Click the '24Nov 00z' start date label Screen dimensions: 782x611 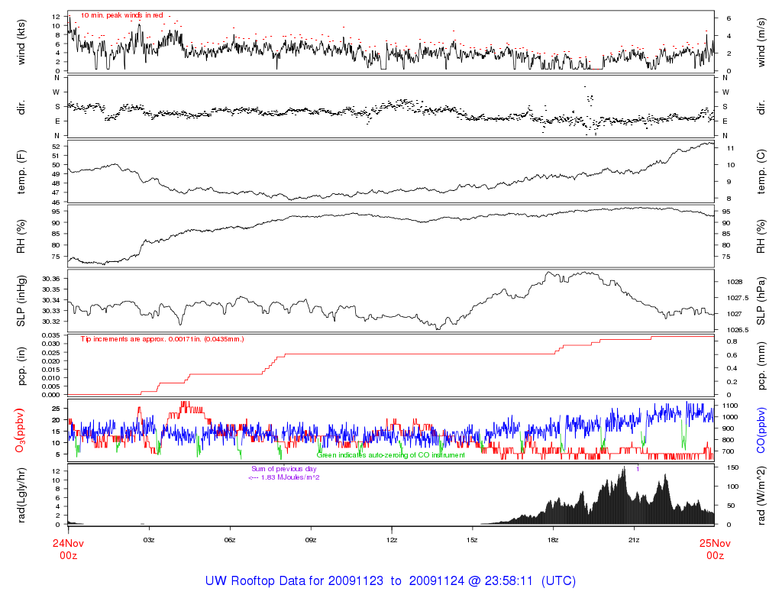(x=68, y=549)
